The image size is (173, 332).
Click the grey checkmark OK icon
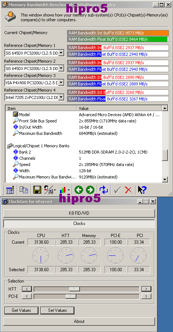click(117, 190)
